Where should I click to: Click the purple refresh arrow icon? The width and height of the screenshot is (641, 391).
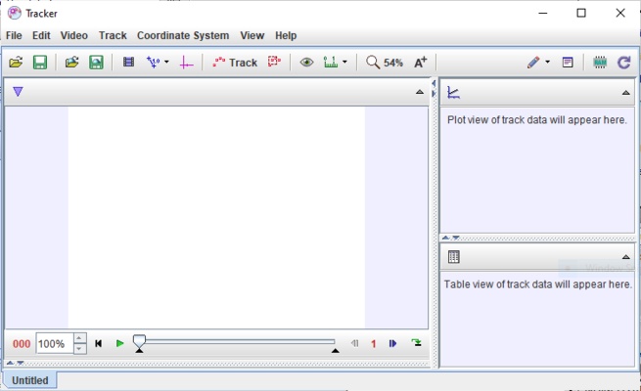pyautogui.click(x=623, y=63)
